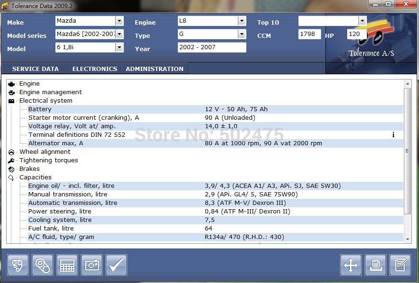The width and height of the screenshot is (419, 283).
Task: Click the value R134a/ 470 (R.H.D.: 430)
Action: [244, 237]
